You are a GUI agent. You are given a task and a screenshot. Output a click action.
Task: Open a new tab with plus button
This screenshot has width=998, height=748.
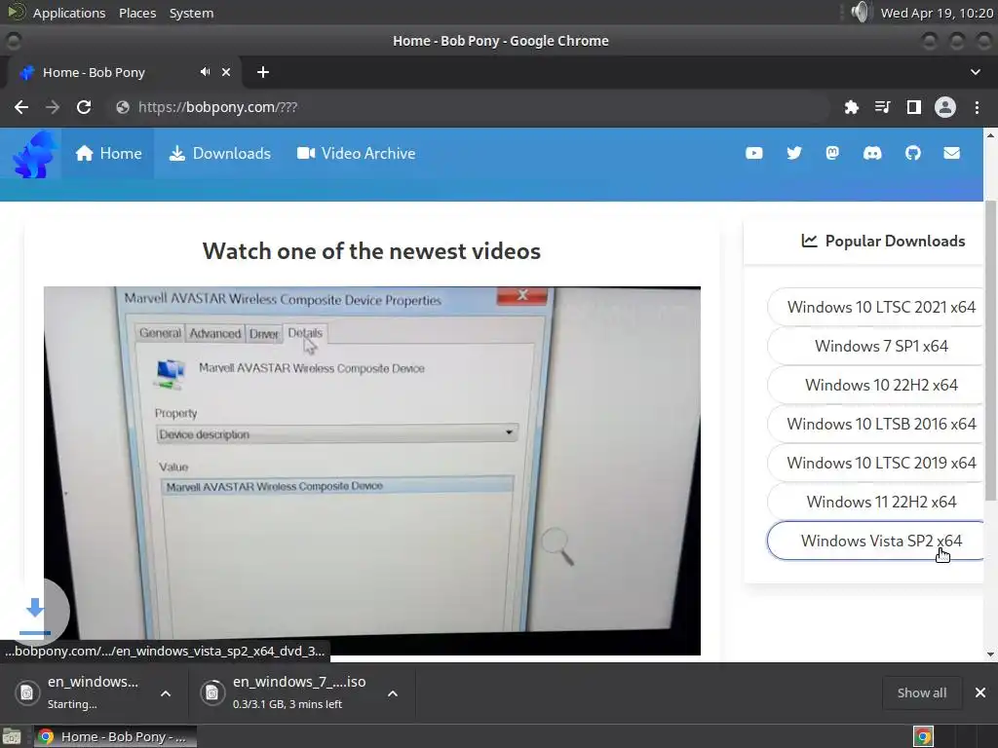point(263,72)
